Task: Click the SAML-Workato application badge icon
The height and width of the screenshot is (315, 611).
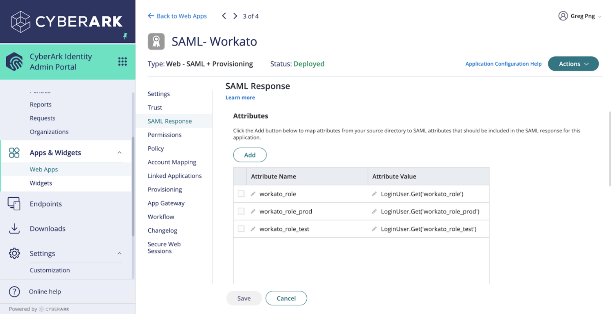Action: coord(156,41)
